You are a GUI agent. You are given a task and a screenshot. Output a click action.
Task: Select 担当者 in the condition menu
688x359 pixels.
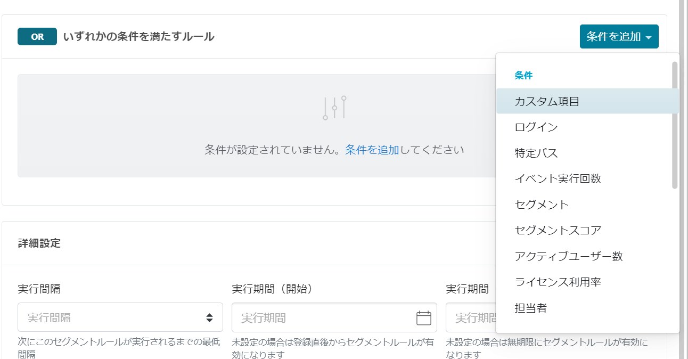tap(587, 308)
